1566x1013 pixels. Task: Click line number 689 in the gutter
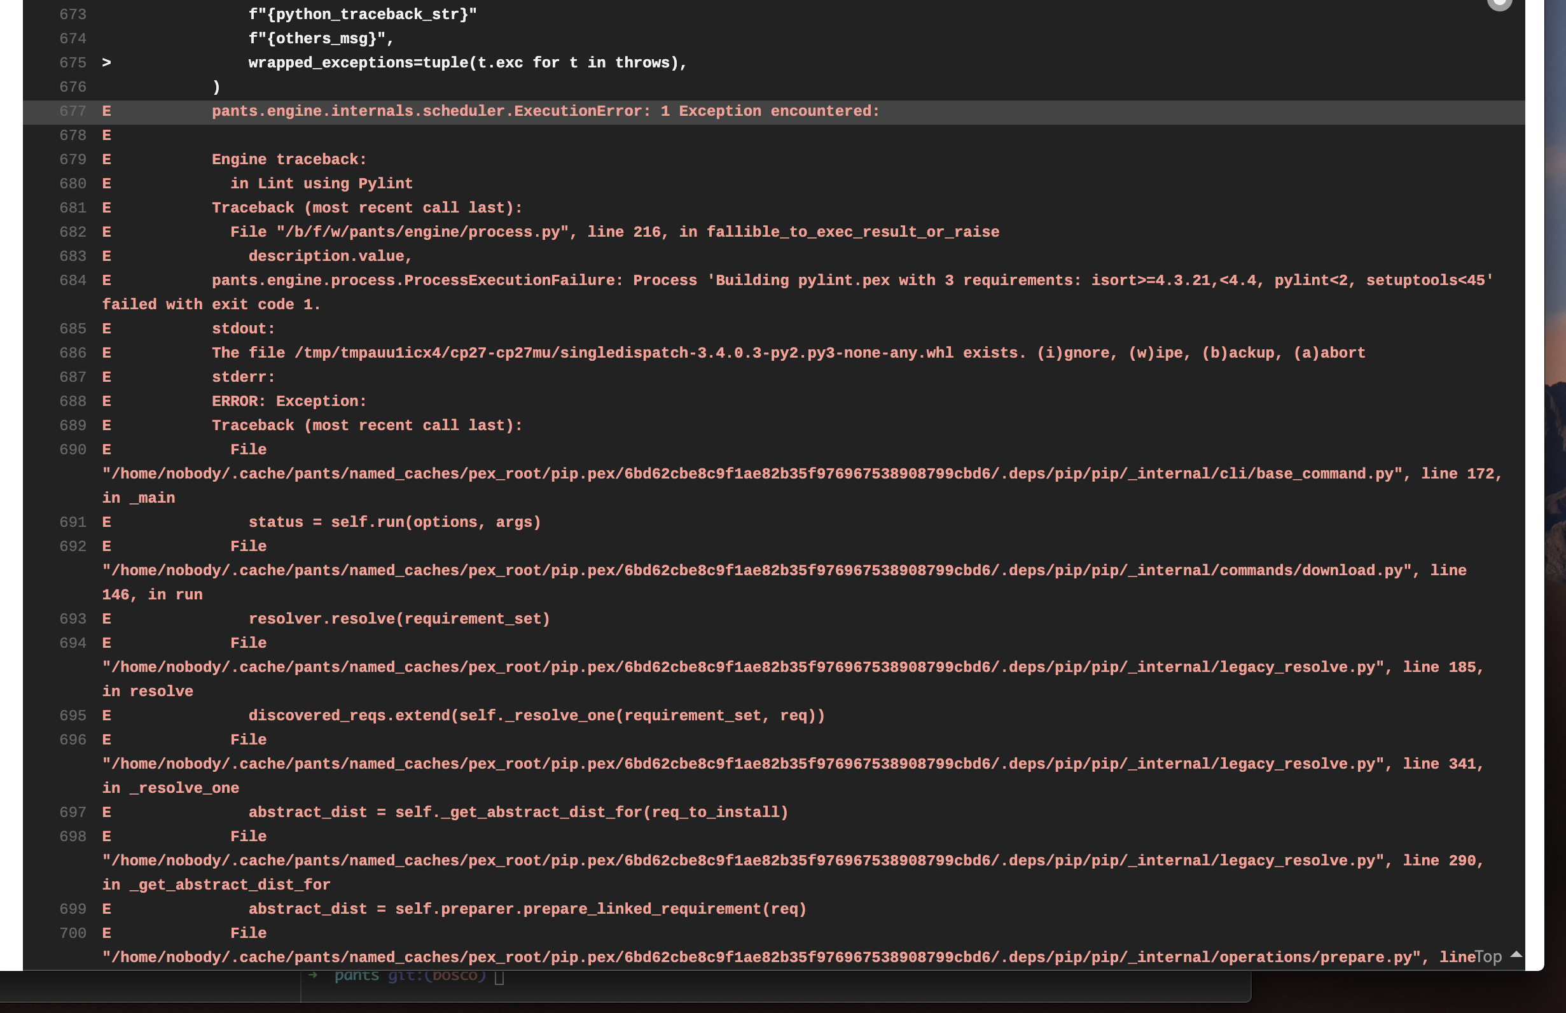pos(73,425)
